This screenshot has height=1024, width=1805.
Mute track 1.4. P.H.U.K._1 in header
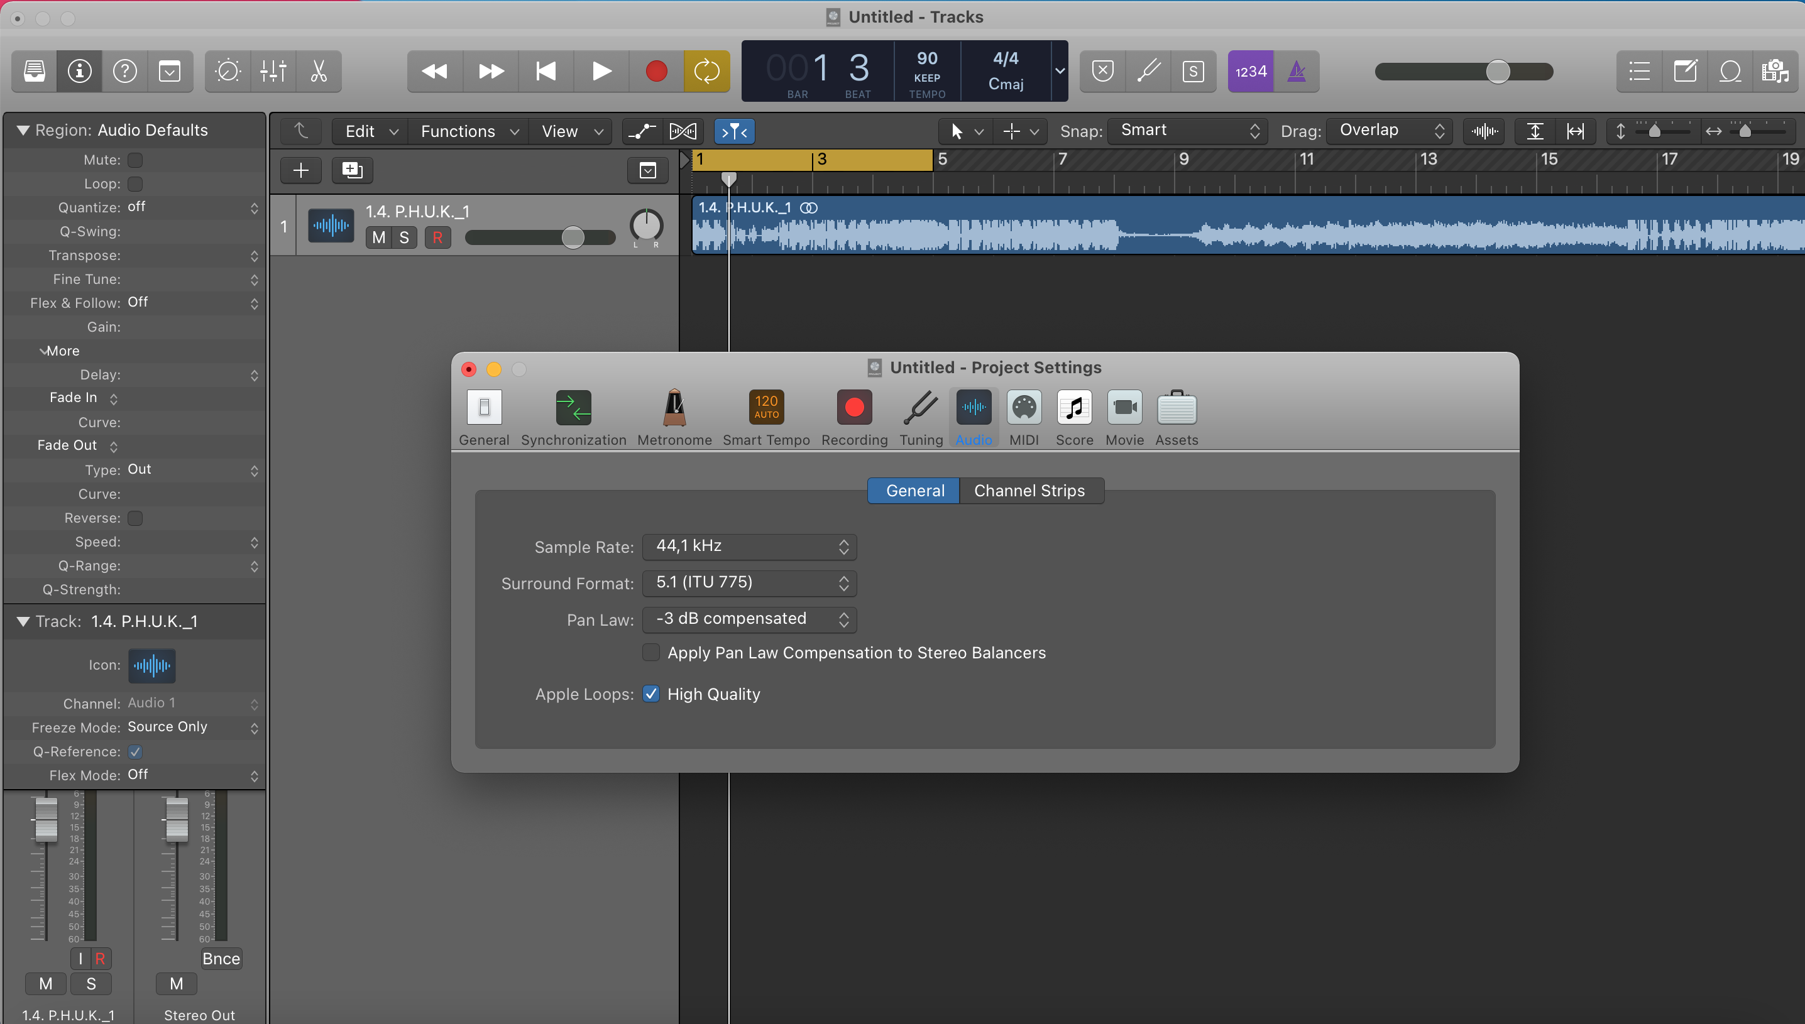coord(378,237)
